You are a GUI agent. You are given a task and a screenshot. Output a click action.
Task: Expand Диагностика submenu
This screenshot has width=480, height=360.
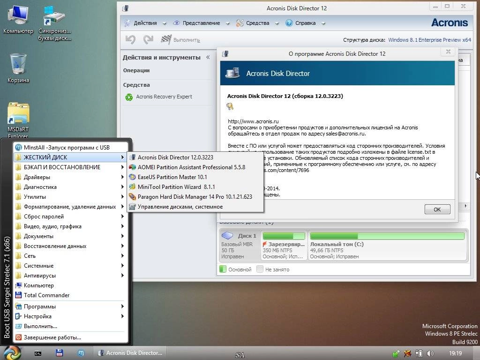[70, 187]
